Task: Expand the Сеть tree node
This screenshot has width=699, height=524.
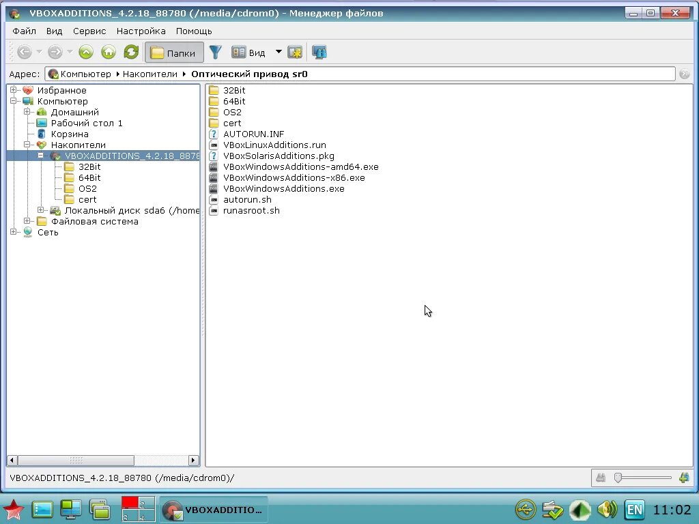Action: pyautogui.click(x=14, y=232)
